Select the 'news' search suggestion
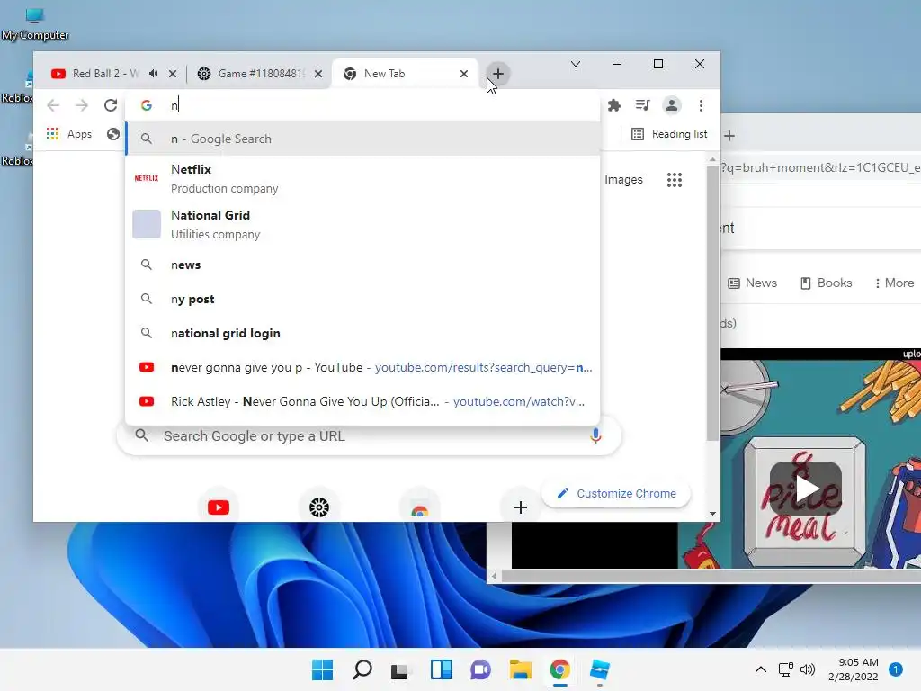921x691 pixels. click(363, 265)
